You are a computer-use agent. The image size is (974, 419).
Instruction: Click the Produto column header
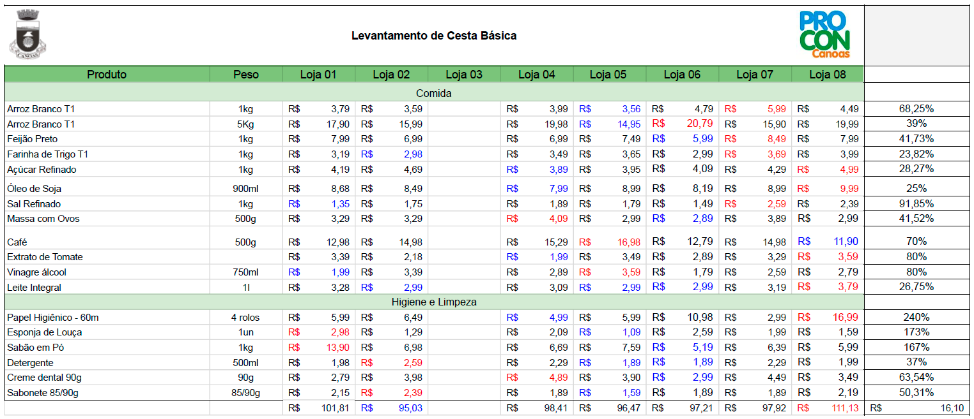[x=107, y=75]
